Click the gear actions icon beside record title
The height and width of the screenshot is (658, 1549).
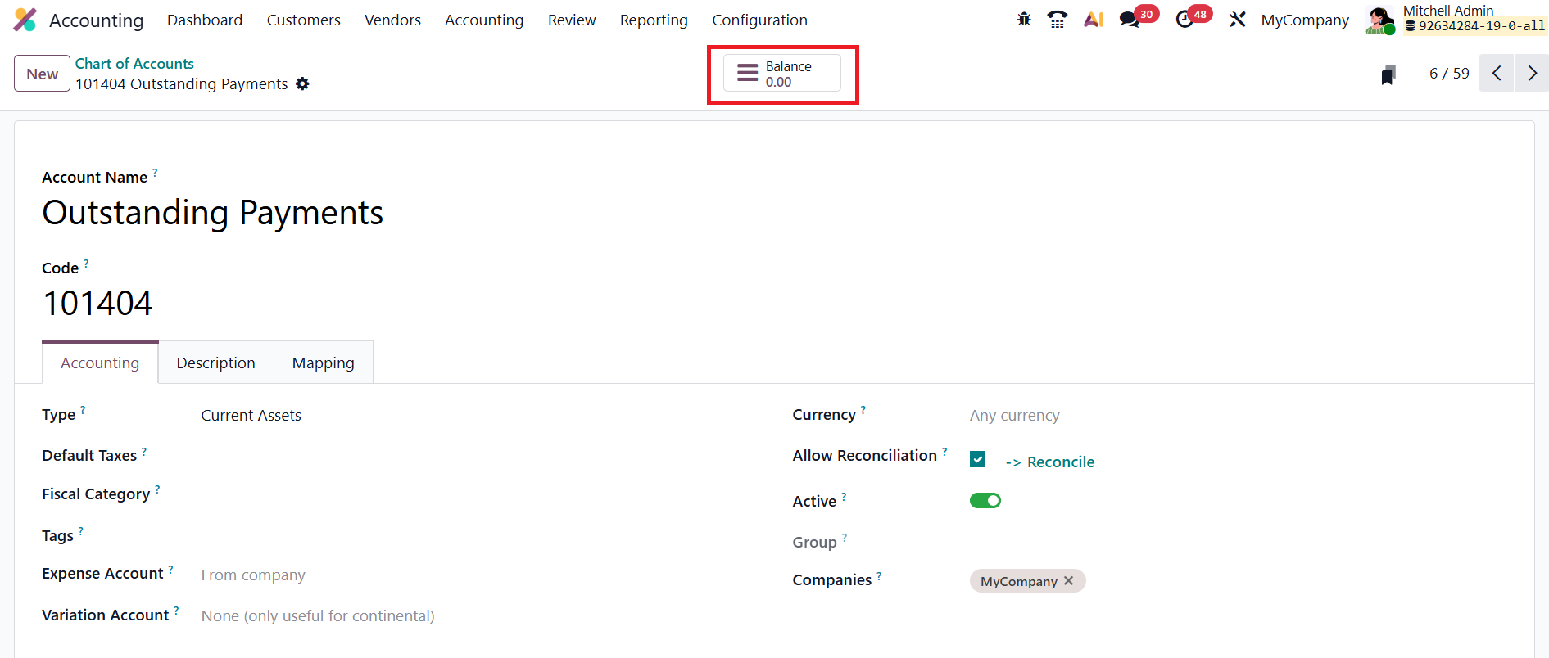pos(303,84)
